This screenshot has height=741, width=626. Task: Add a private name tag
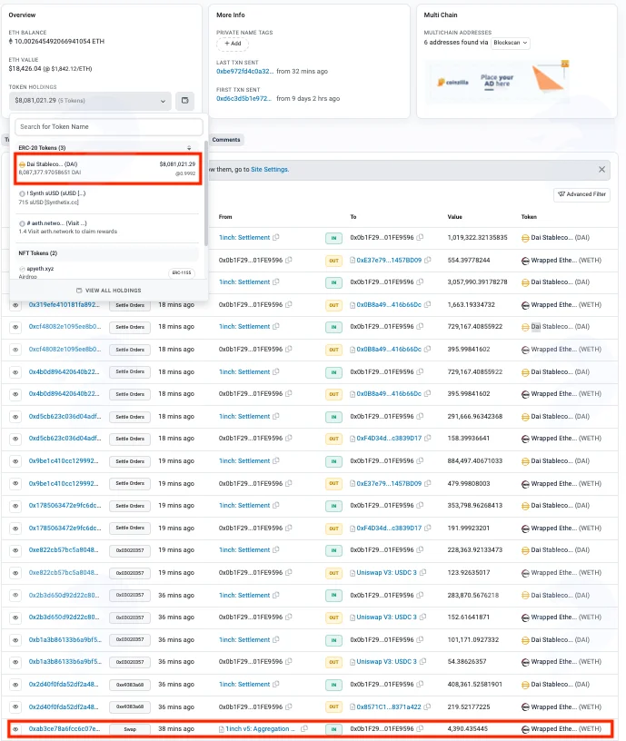[x=233, y=44]
